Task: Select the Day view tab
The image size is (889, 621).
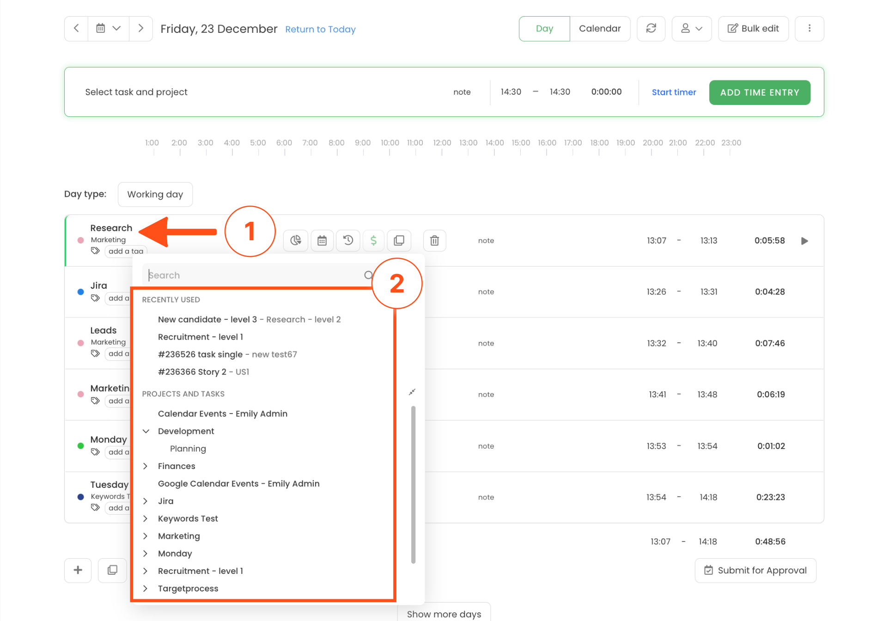Action: tap(544, 29)
